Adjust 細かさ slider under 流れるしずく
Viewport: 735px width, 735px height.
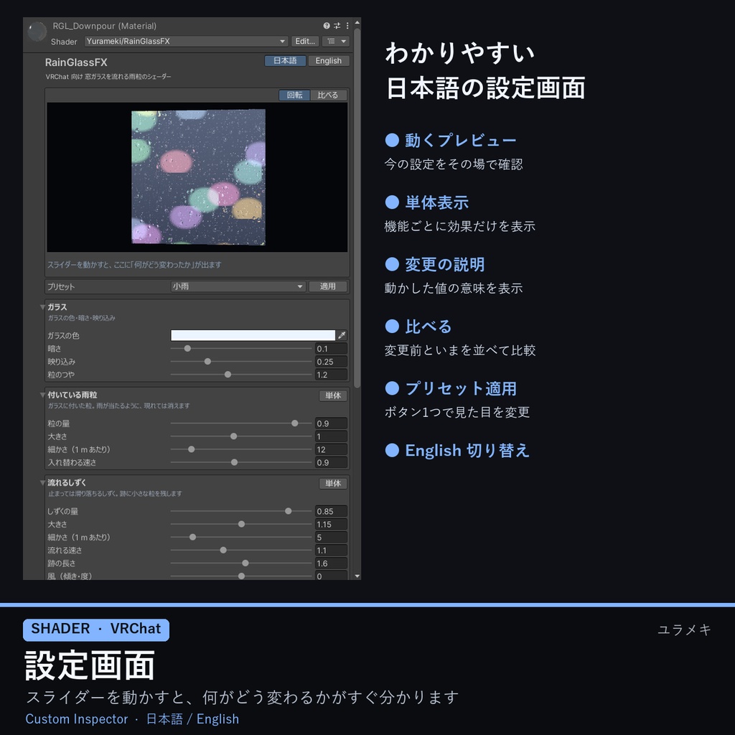(x=241, y=537)
